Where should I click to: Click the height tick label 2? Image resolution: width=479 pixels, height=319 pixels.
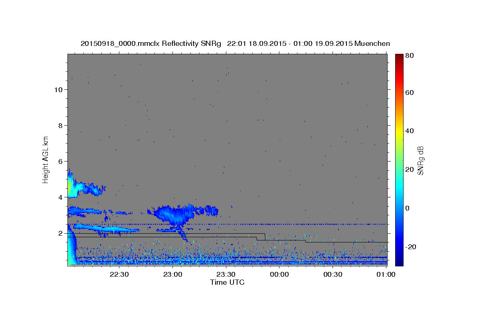pos(60,233)
